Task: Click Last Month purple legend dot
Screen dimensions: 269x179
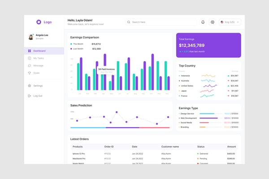Action: 71,49
